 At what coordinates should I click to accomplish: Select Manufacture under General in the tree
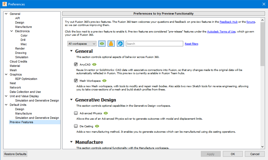click(x=23, y=27)
